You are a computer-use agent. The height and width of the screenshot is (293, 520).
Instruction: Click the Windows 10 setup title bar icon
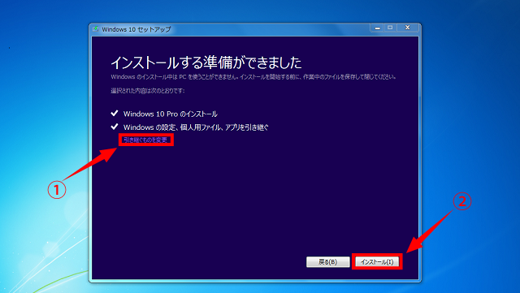[x=96, y=29]
